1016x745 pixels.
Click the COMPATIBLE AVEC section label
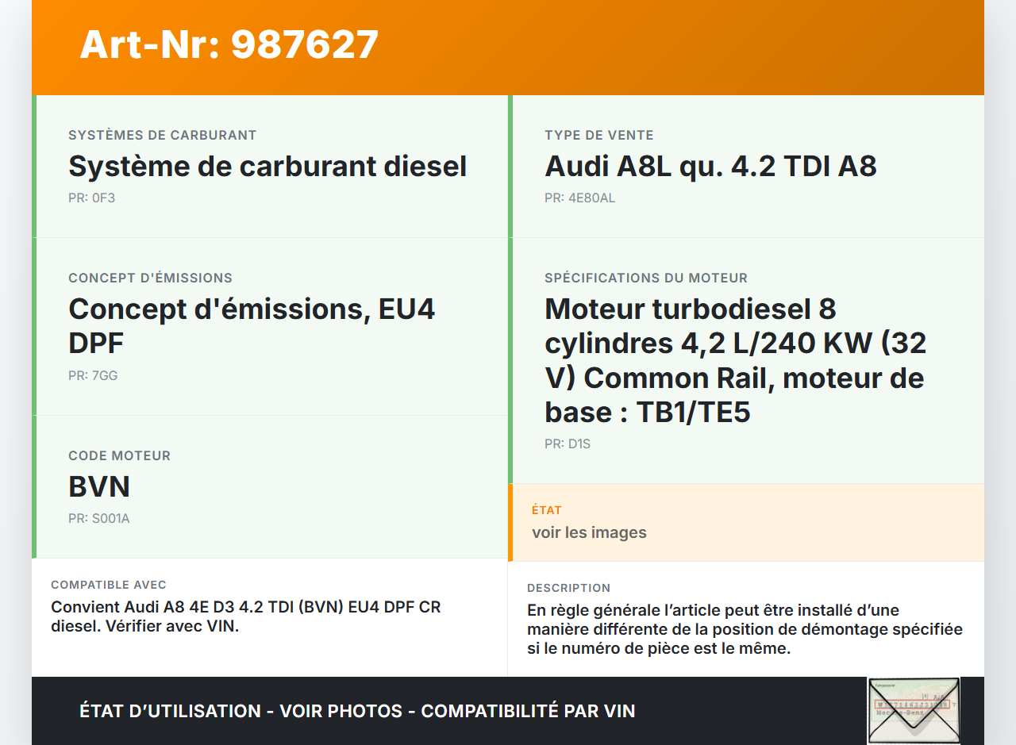[x=109, y=585]
